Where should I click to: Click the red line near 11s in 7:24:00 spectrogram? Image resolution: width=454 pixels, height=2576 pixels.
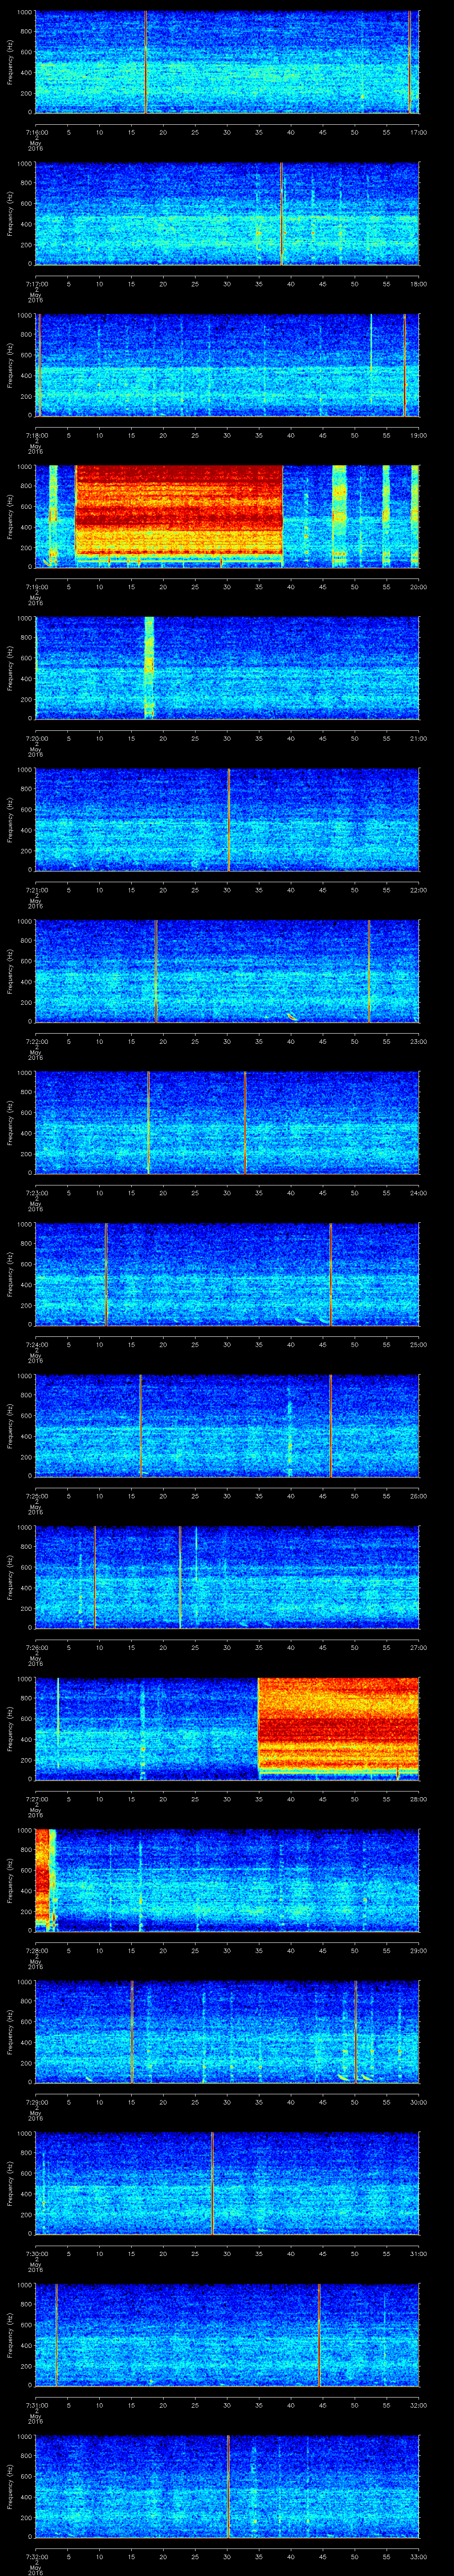tap(107, 1274)
